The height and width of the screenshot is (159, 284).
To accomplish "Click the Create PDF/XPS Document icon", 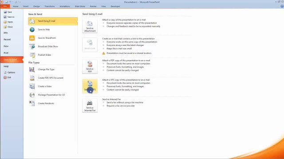I will [x=32, y=78].
